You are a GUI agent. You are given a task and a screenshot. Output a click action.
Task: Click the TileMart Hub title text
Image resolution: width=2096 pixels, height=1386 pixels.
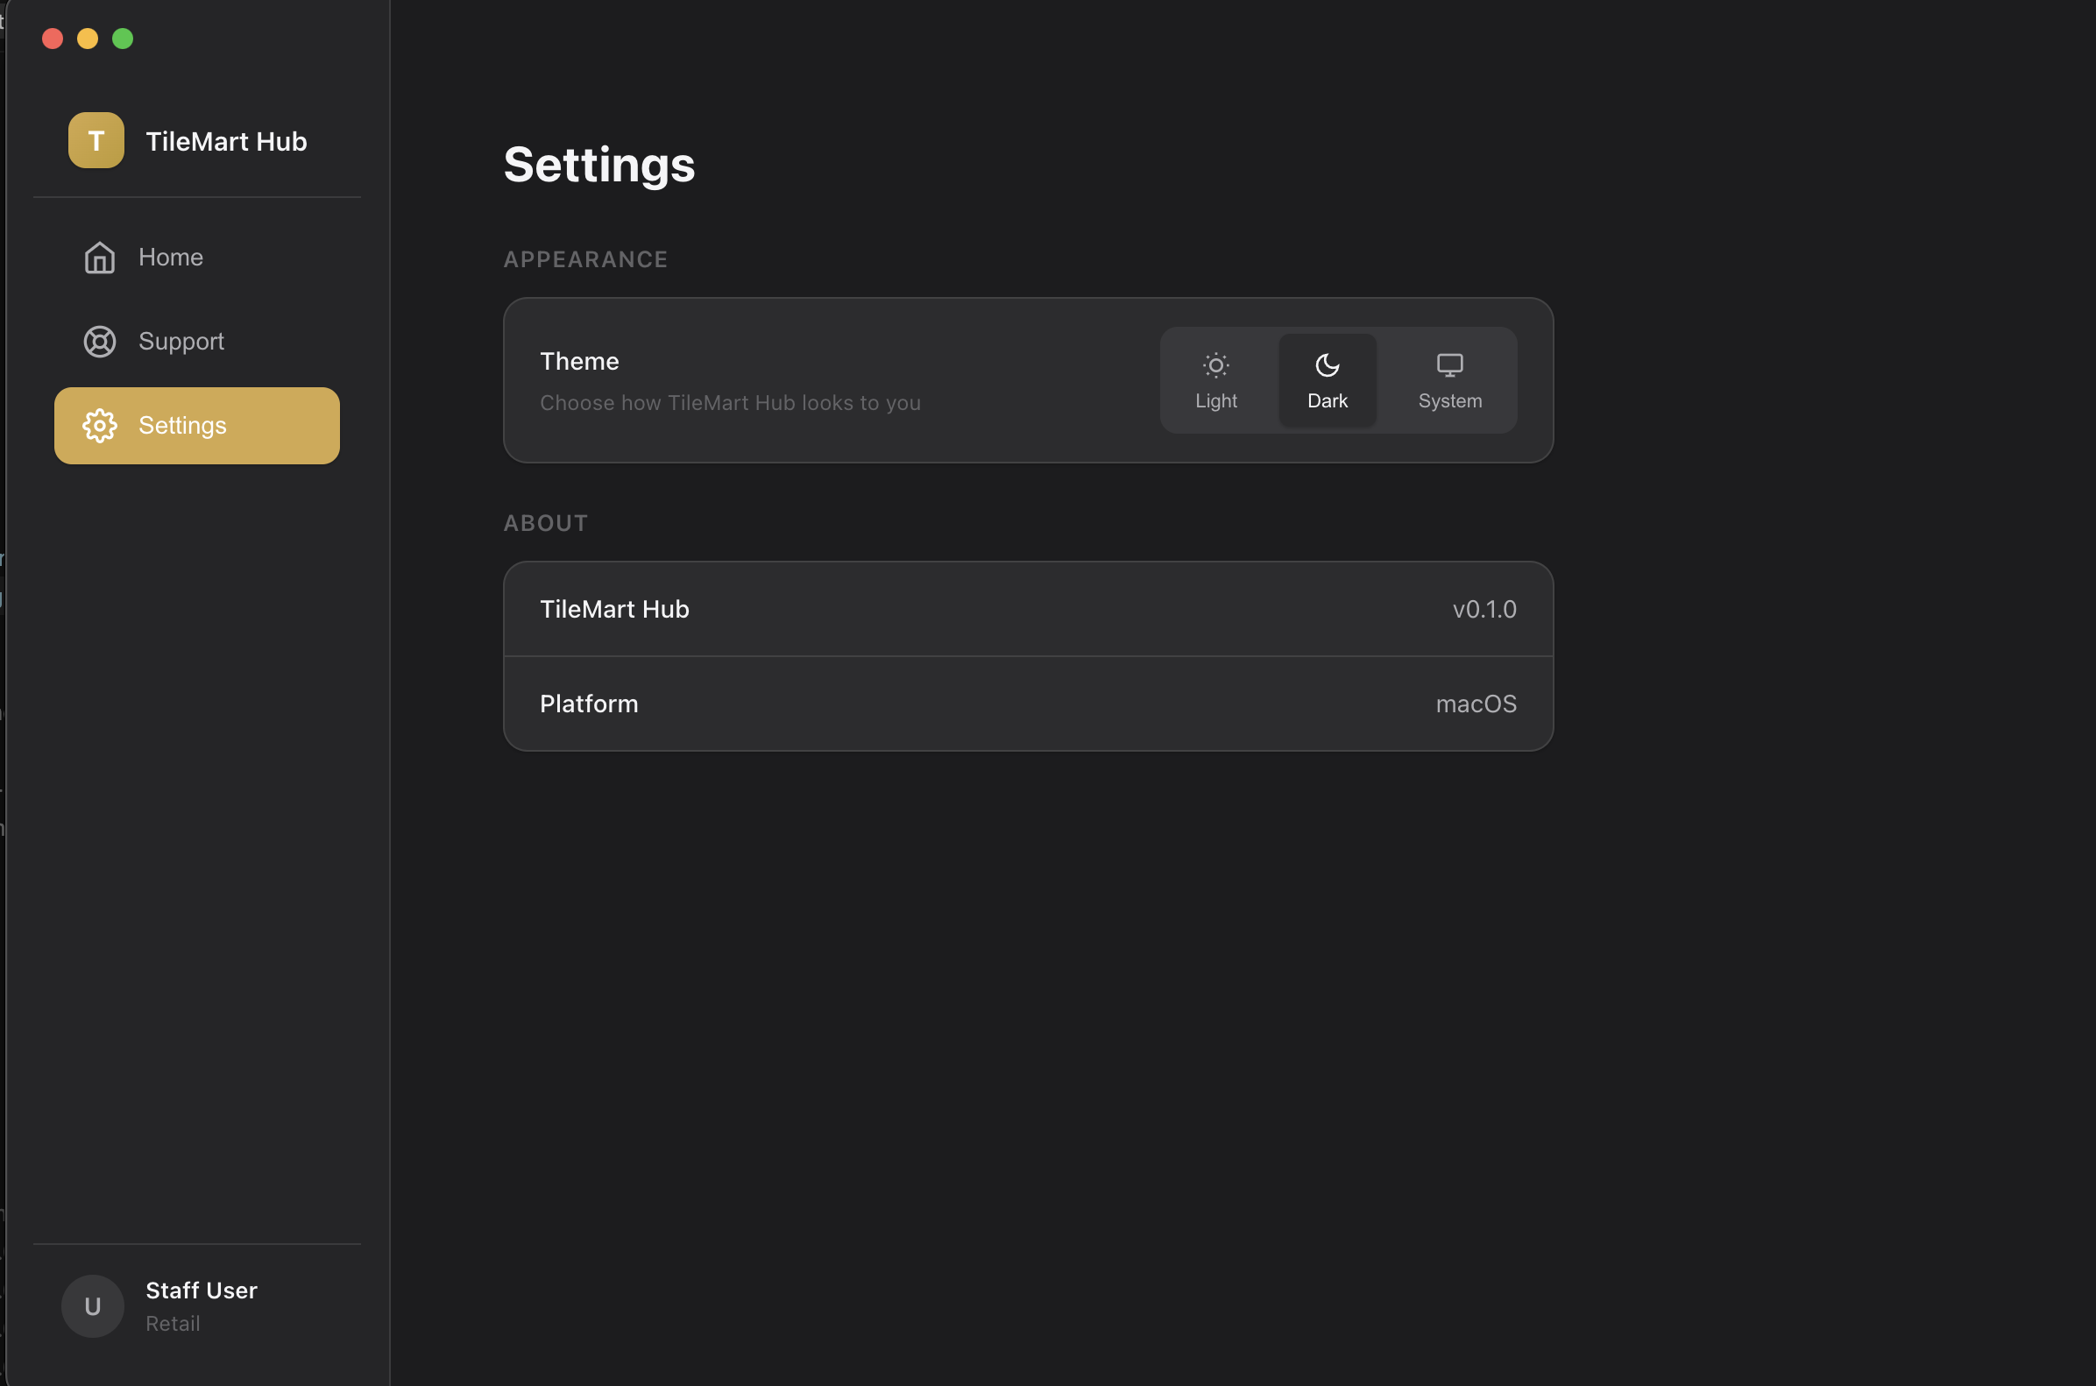pyautogui.click(x=227, y=140)
